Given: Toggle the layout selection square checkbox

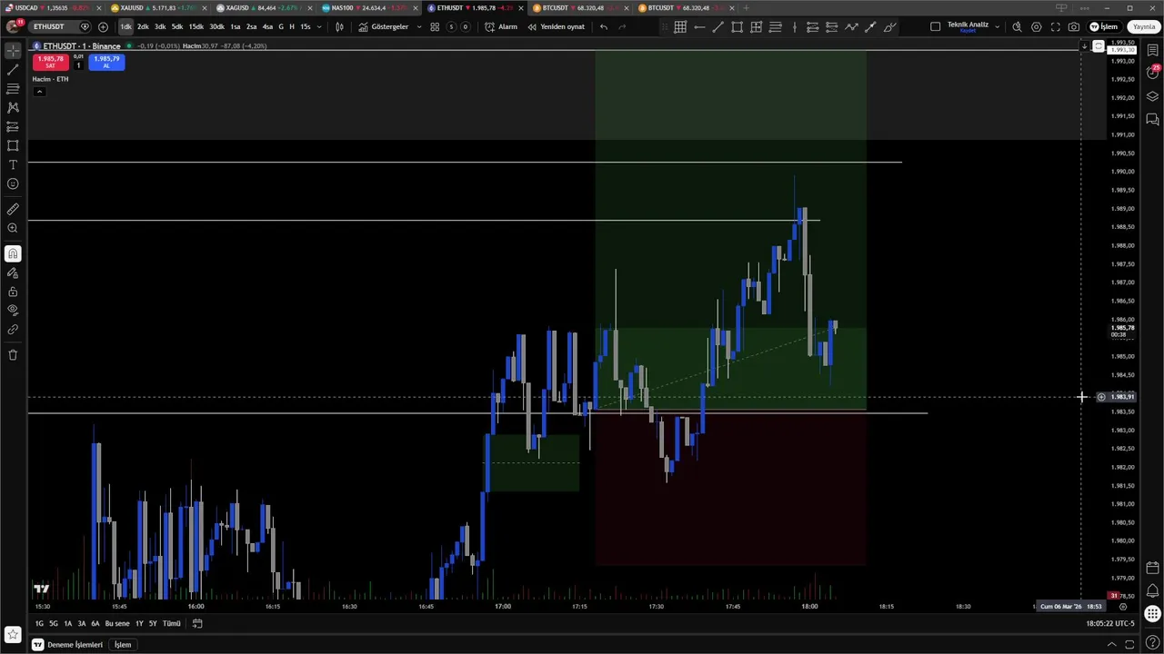Looking at the screenshot, I should pos(935,26).
